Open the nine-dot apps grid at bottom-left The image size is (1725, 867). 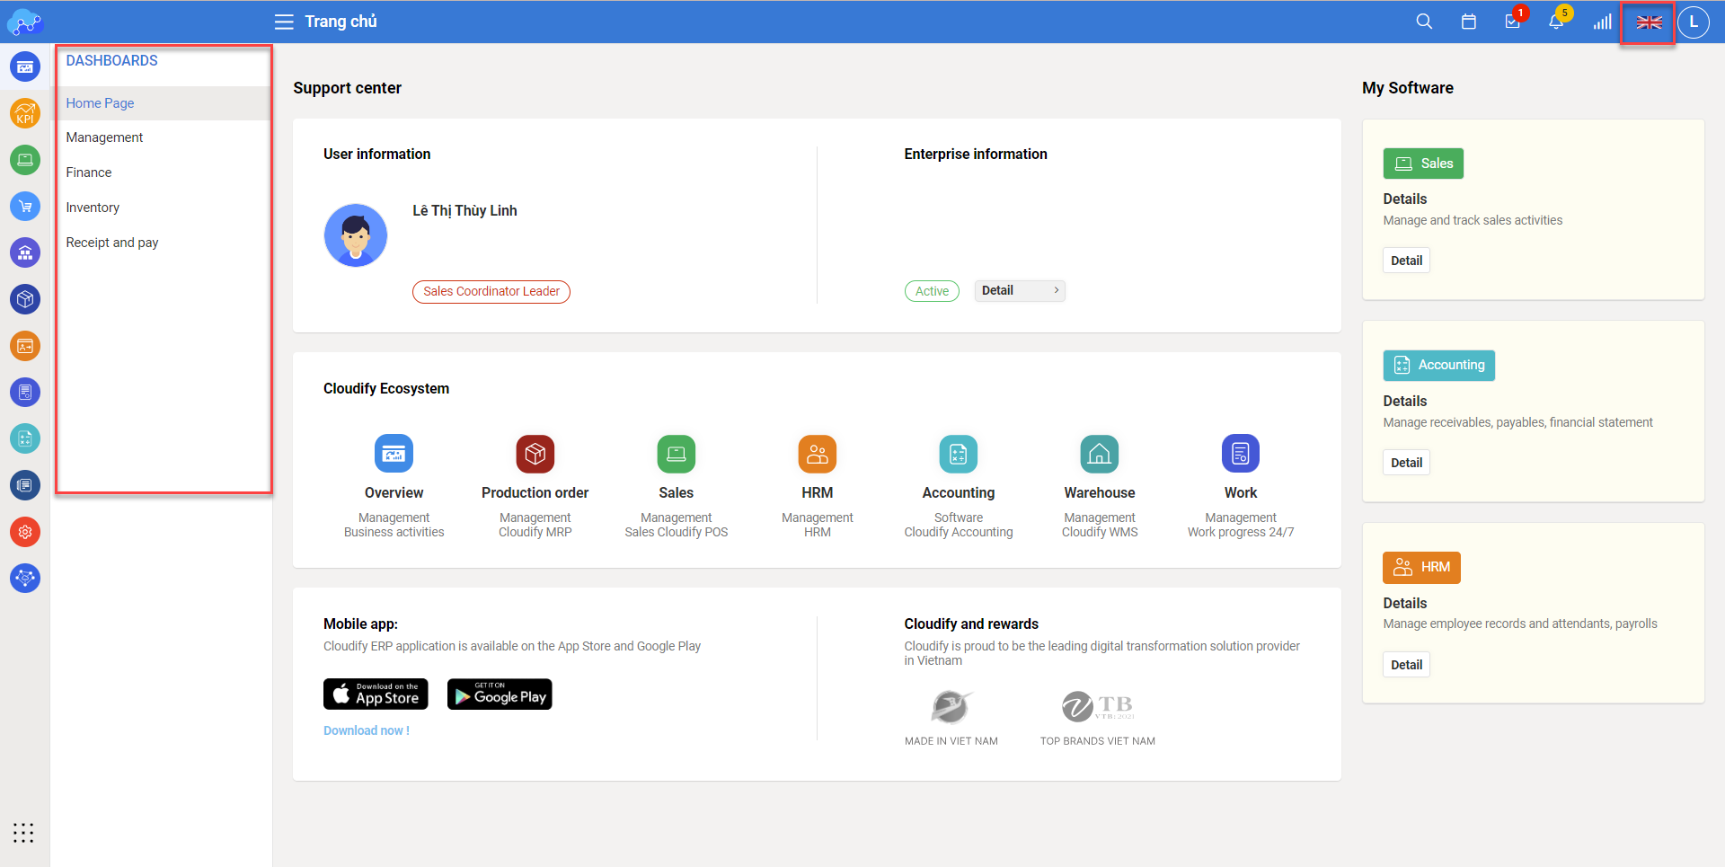(23, 833)
